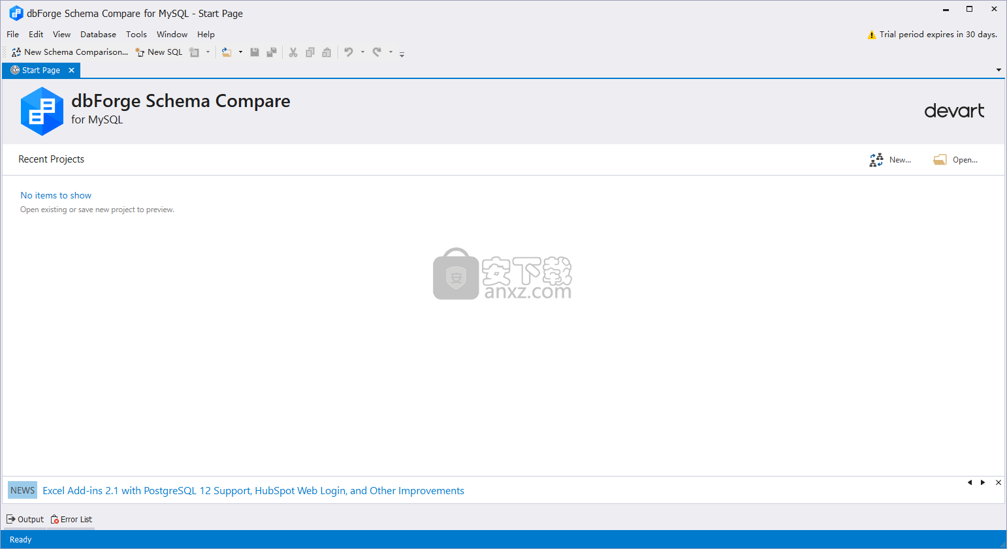Minimize the dbForge window
The width and height of the screenshot is (1007, 549).
tap(946, 9)
